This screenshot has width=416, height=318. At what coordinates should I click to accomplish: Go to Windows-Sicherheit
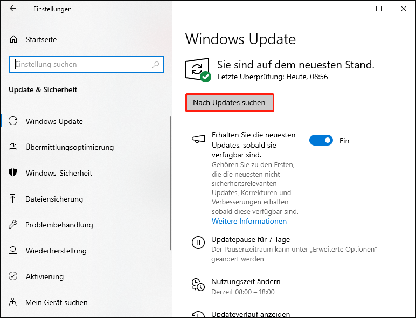(59, 173)
